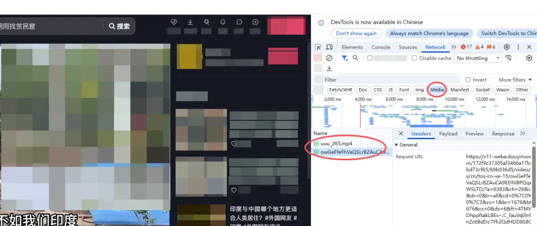Click the magic wand icon in header
Screen dimensions: 537x226
(206, 22)
